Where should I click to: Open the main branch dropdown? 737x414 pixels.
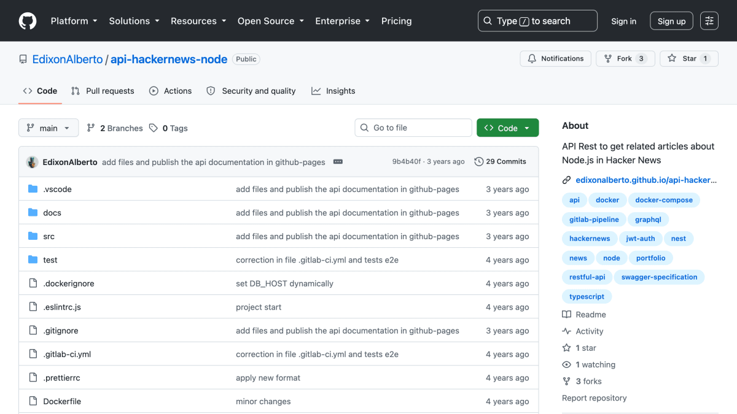click(49, 128)
